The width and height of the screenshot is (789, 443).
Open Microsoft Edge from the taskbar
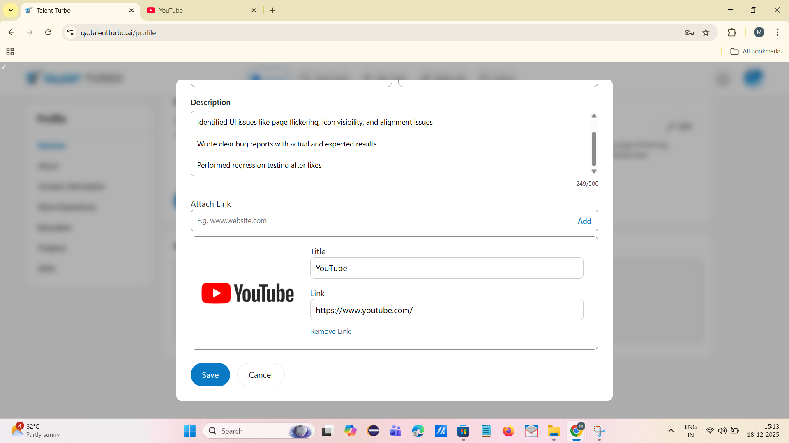[x=418, y=431]
